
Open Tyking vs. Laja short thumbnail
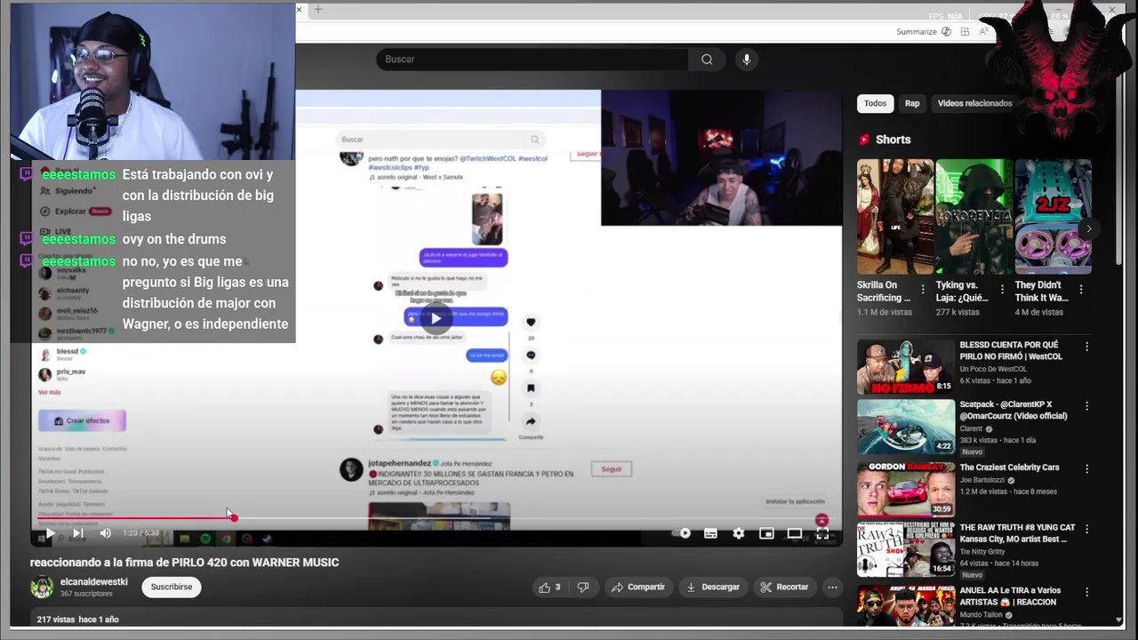[974, 216]
